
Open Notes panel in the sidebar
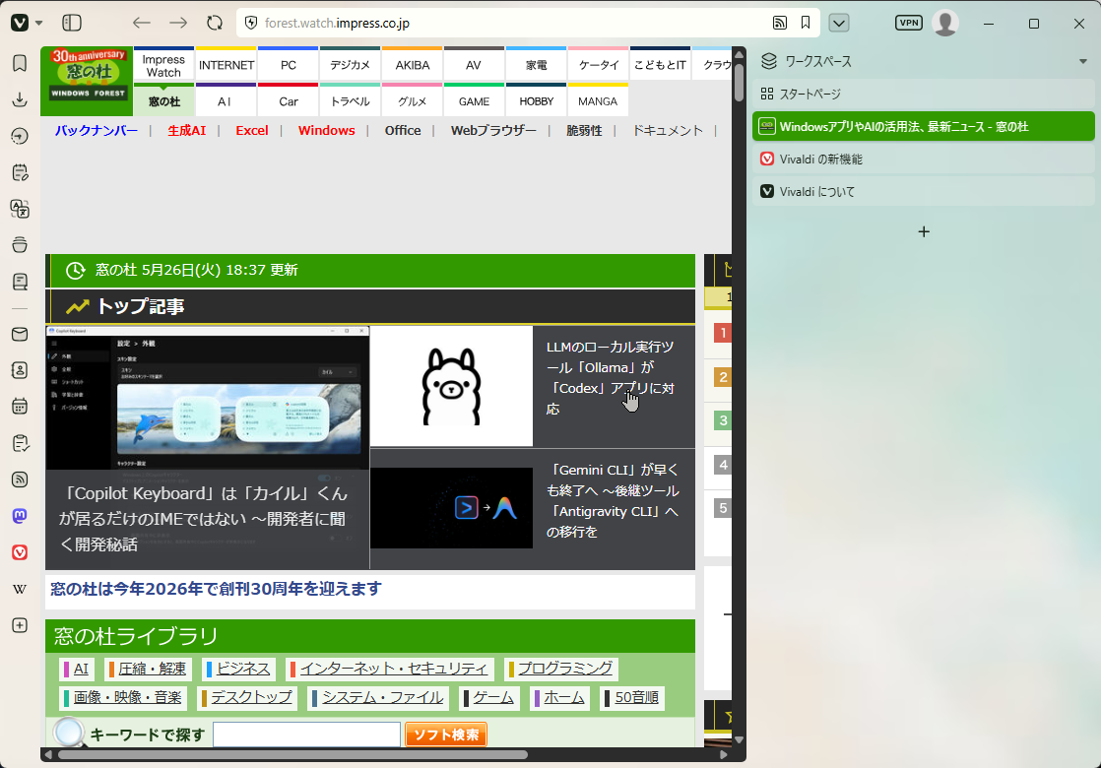tap(20, 172)
